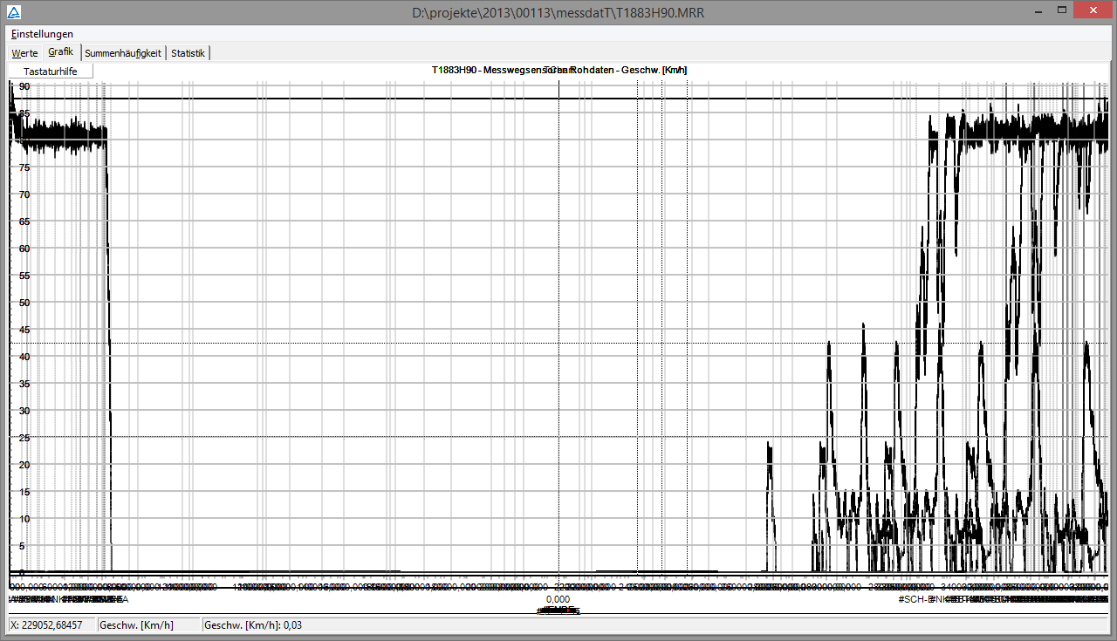
Task: Click the first Geschw. [Km/h] status cell
Action: point(149,625)
